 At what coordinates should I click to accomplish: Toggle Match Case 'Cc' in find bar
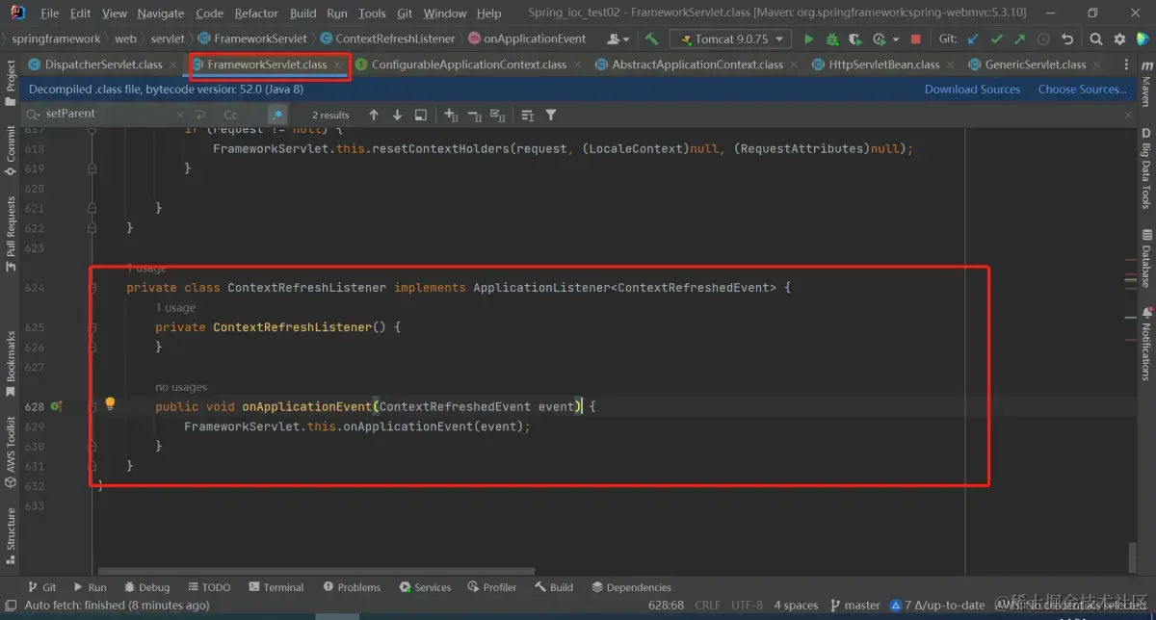tap(231, 115)
